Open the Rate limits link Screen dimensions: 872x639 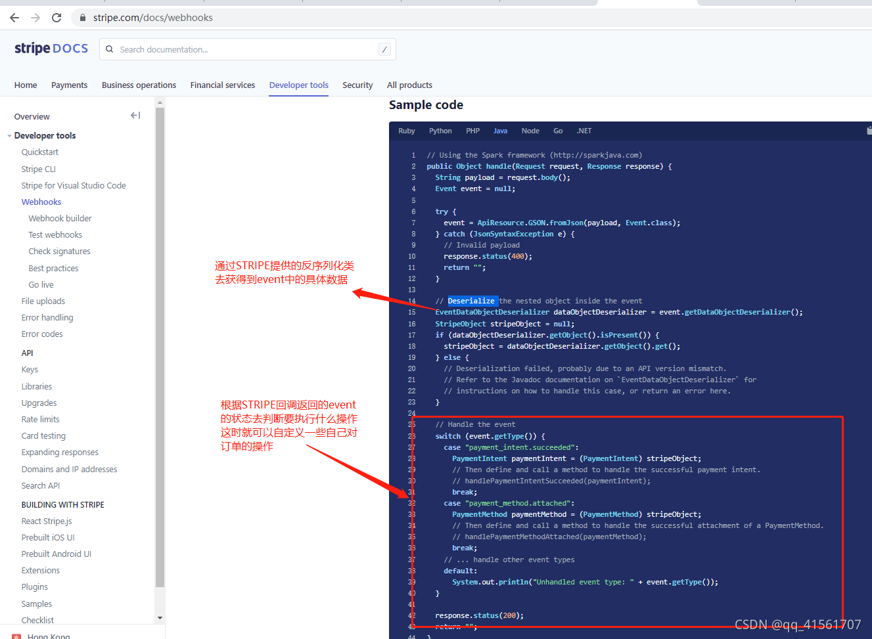[x=40, y=419]
